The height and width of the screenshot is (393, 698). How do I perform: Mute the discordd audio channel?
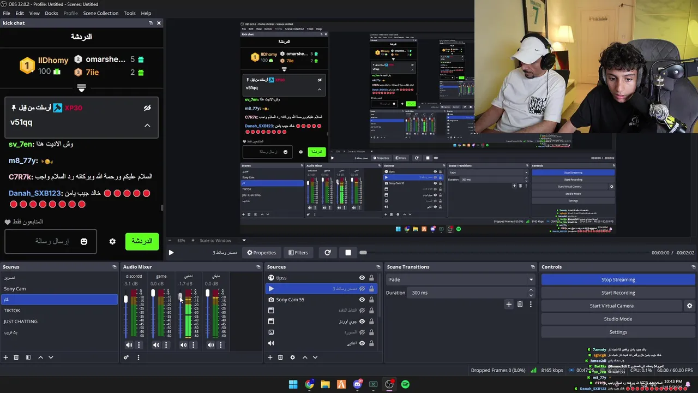[x=129, y=345]
